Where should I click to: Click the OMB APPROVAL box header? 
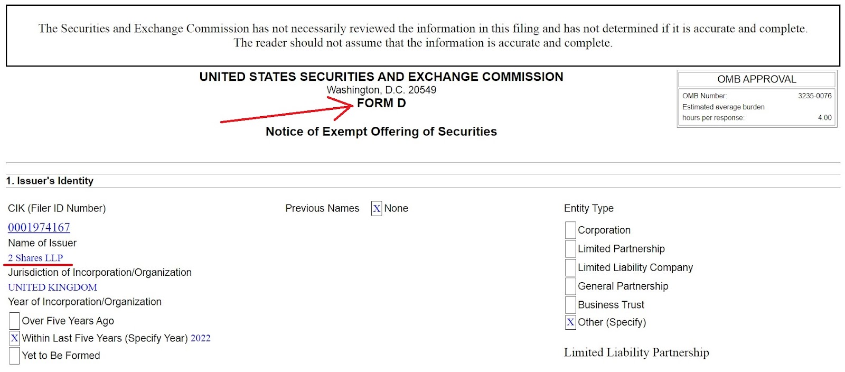pos(756,79)
